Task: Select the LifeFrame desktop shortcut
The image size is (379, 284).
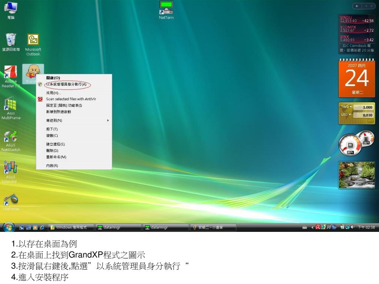Action: (11, 202)
